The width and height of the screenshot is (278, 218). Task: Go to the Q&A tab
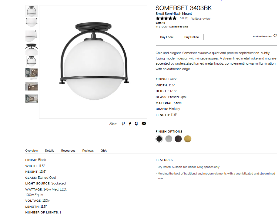coord(104,151)
